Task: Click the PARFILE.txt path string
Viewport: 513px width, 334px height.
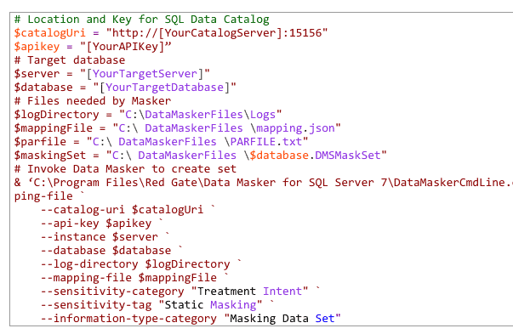Action: (x=197, y=142)
